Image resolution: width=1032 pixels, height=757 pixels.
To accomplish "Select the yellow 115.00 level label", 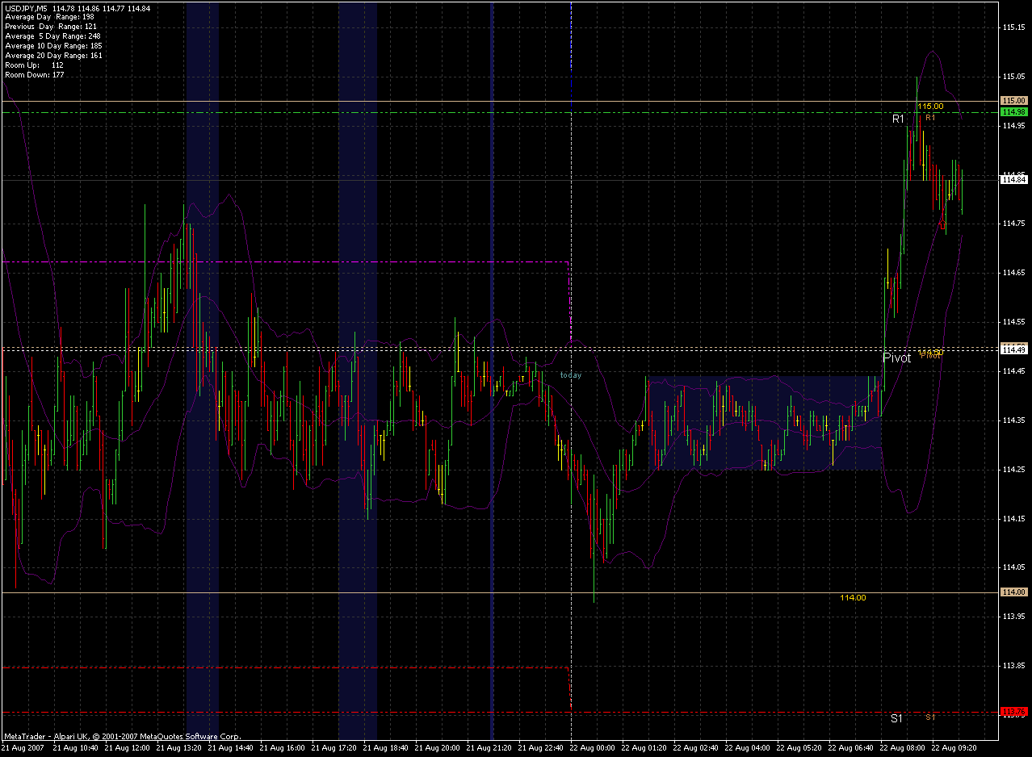I will (930, 107).
